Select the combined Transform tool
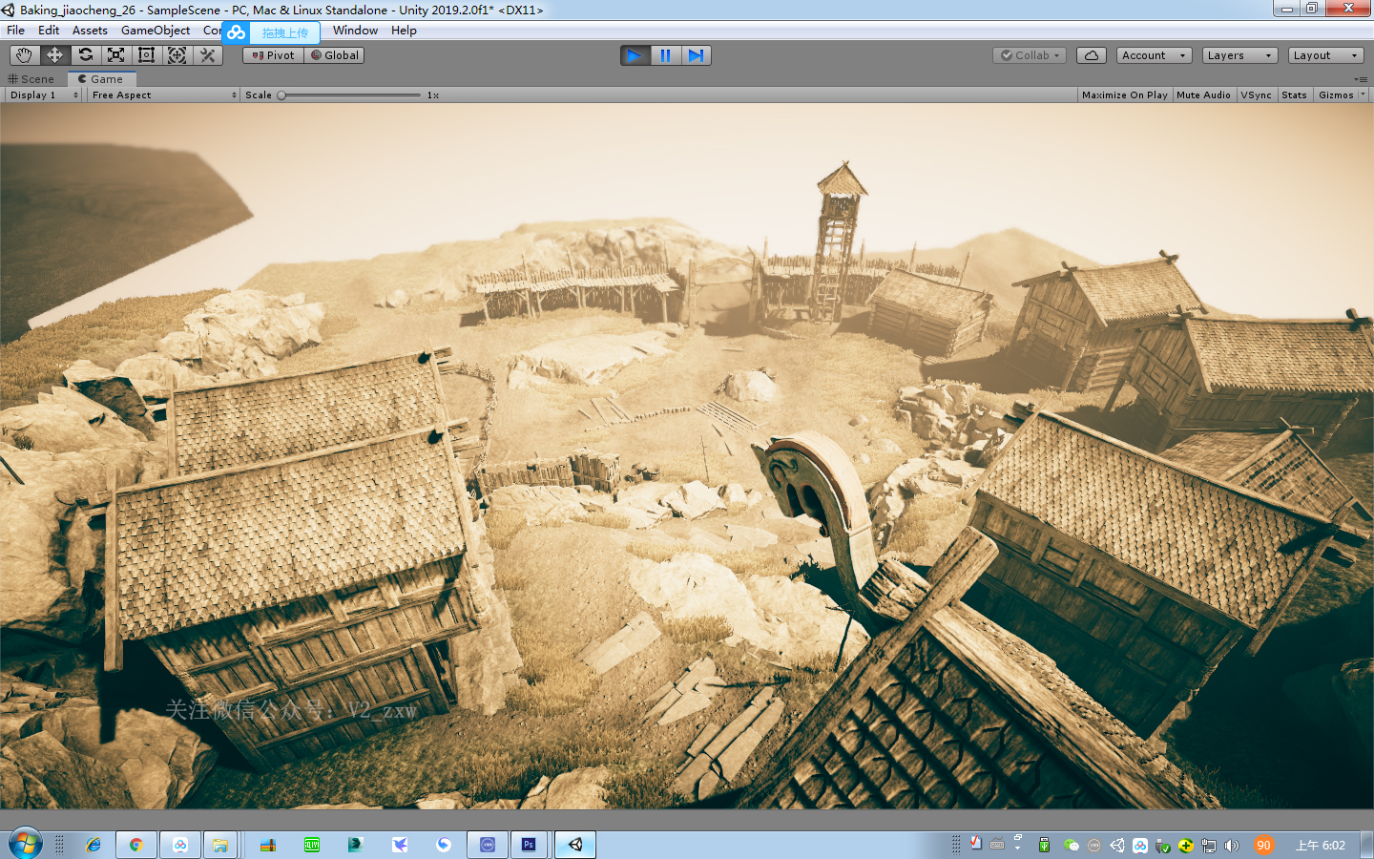Screen dimensions: 1374x859 [x=177, y=55]
